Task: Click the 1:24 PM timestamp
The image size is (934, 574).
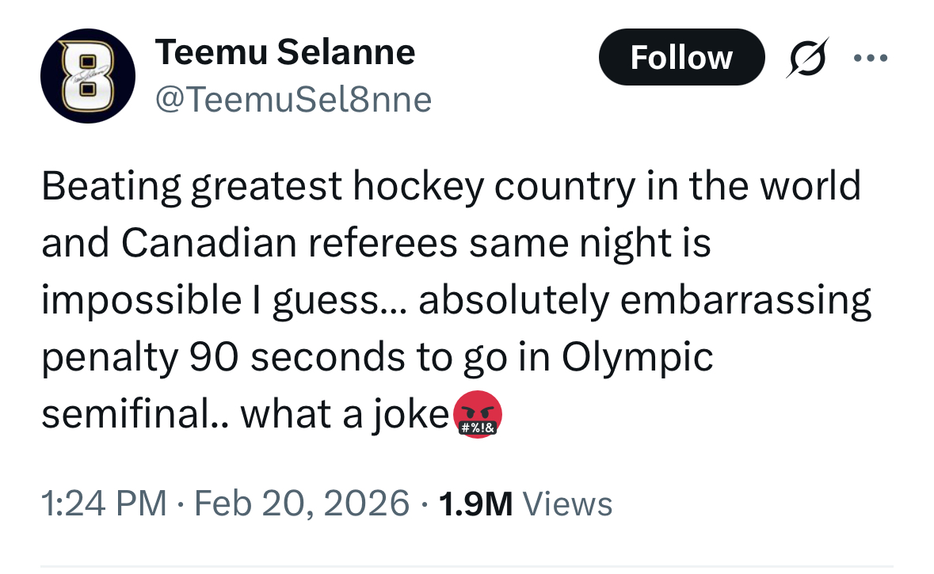Action: point(103,504)
